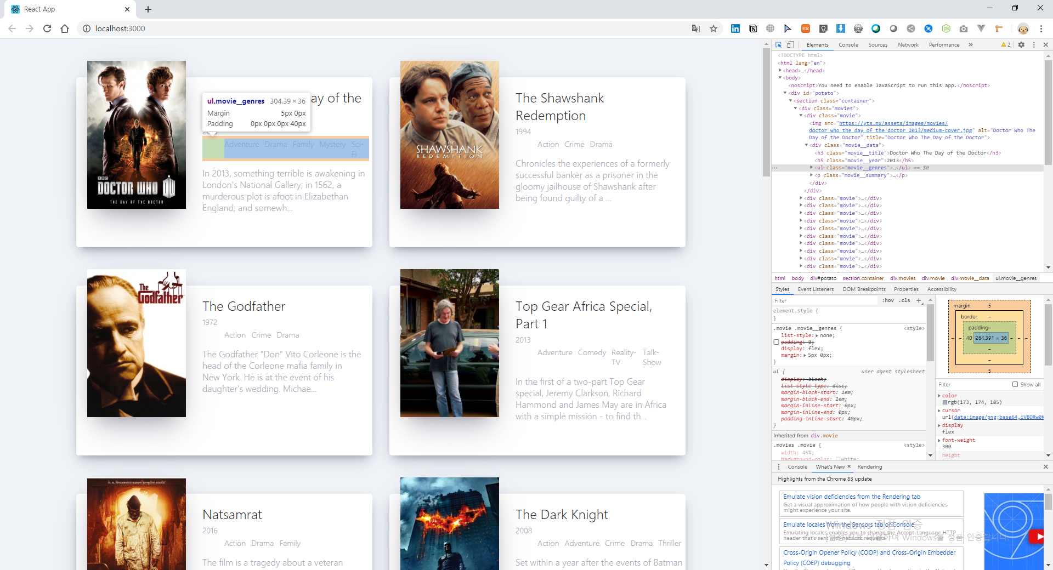Viewport: 1053px width, 570px height.
Task: Open the Chrome main menu (three dots)
Action: (x=1041, y=29)
